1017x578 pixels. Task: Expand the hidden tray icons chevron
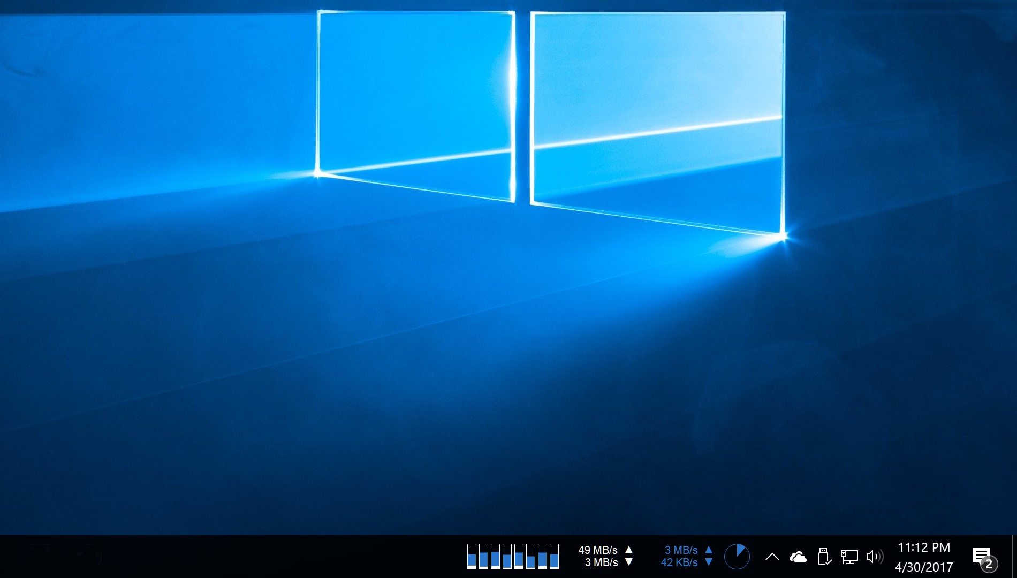(x=772, y=557)
